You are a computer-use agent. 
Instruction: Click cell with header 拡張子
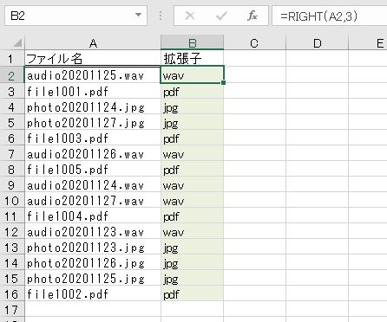[193, 59]
